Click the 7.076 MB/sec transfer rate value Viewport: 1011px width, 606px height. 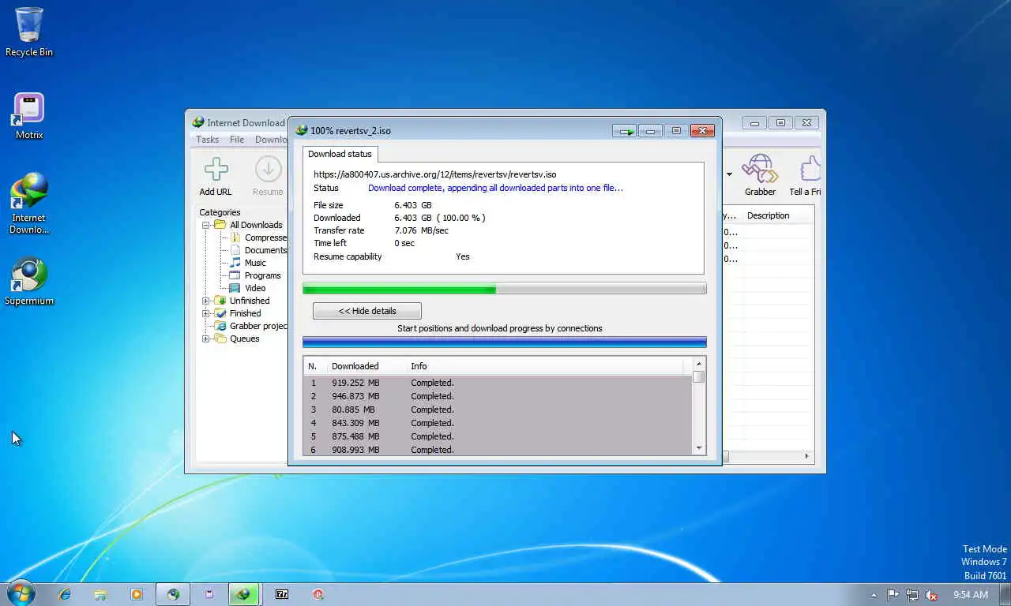pos(422,230)
